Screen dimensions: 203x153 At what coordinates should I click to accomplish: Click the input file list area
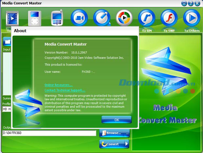tap(7, 74)
